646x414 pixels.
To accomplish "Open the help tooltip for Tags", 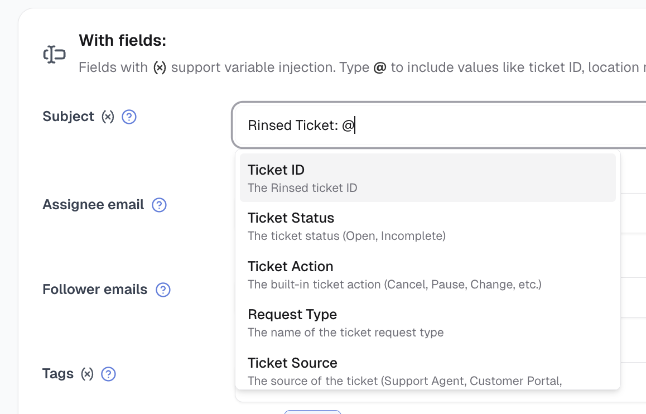I will 108,374.
